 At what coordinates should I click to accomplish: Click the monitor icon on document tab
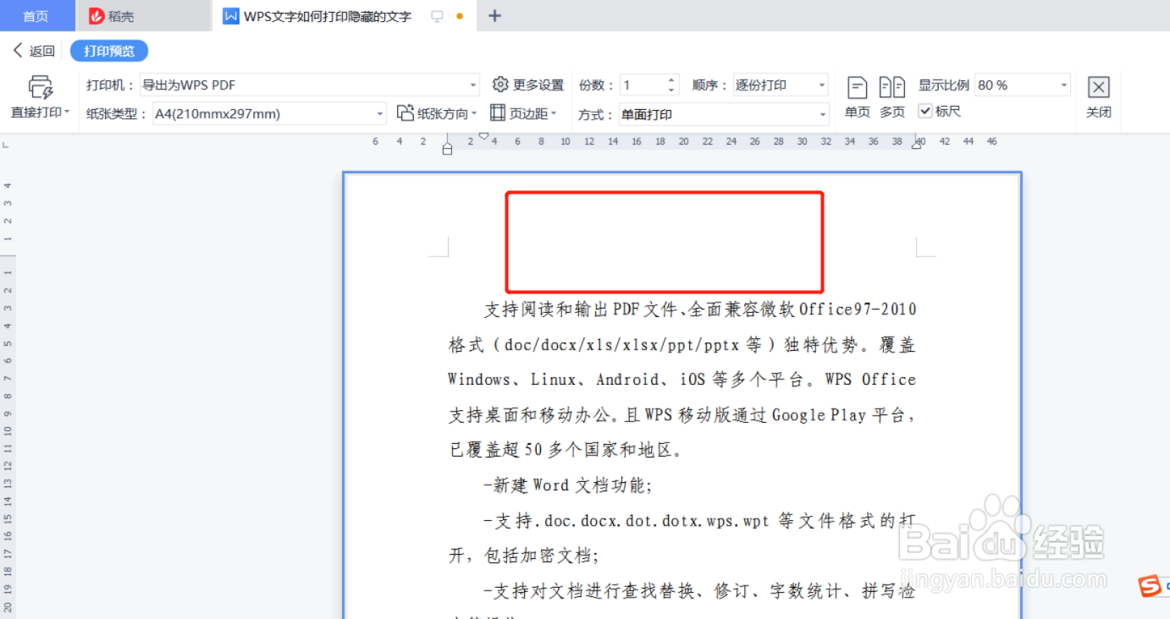[437, 16]
